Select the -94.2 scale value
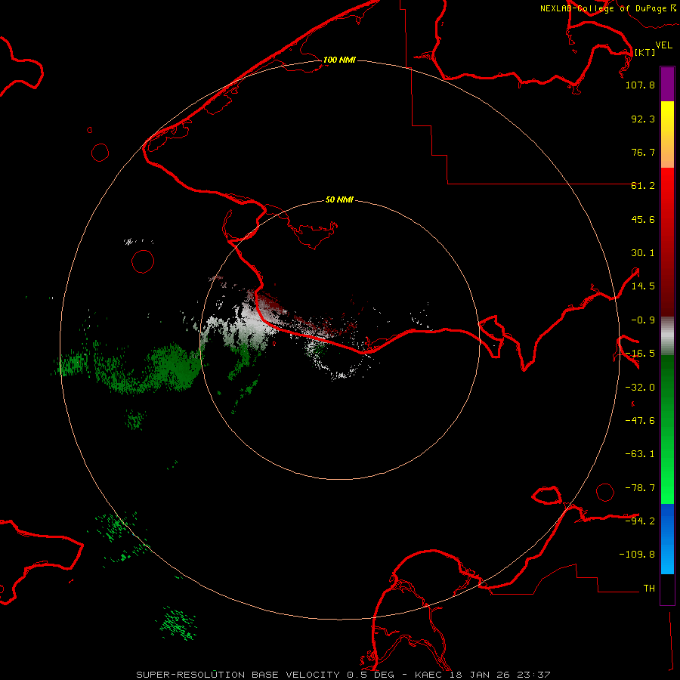Image resolution: width=680 pixels, height=680 pixels. click(640, 521)
